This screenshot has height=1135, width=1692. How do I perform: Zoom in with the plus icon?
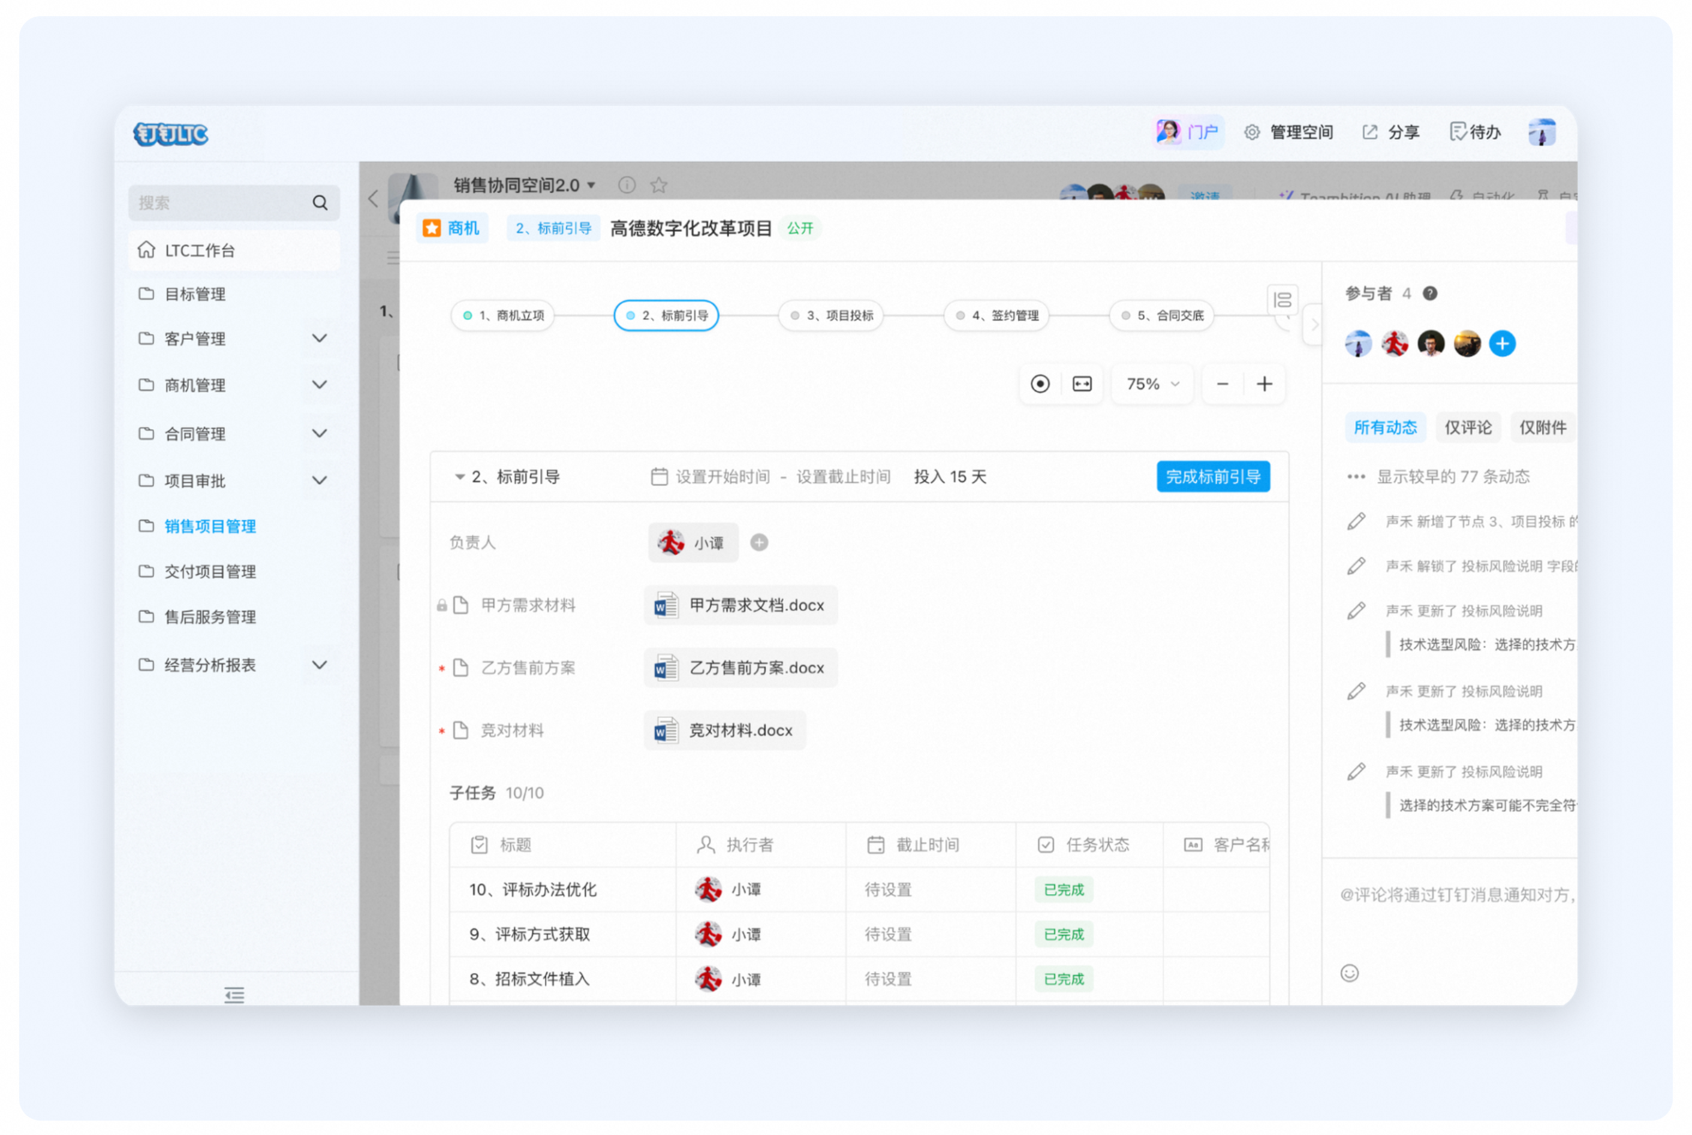[1264, 384]
